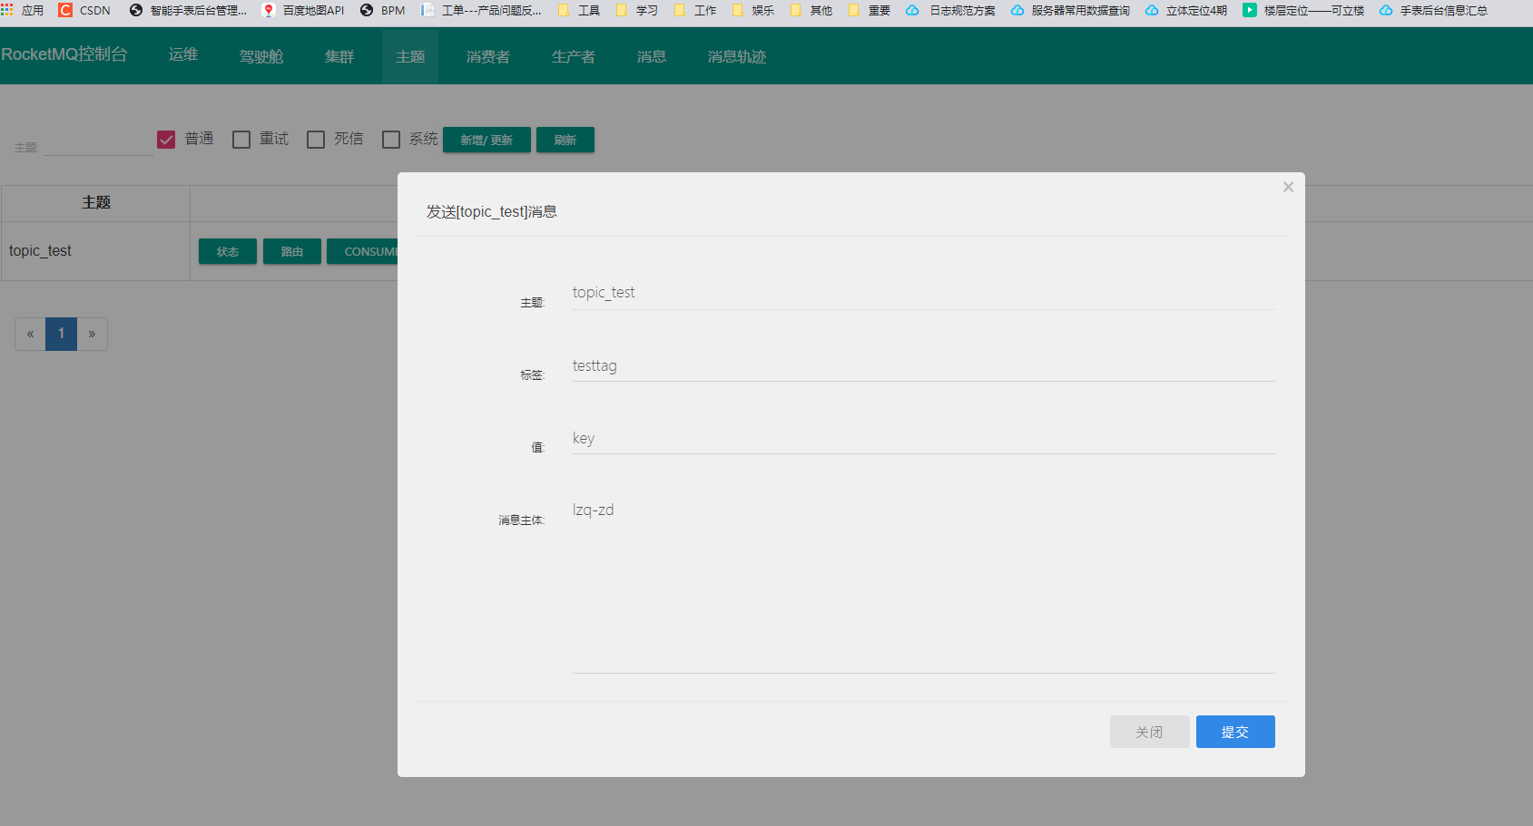1533x826 pixels.
Task: Uncheck the 普通 topic type checkbox
Action: click(166, 140)
